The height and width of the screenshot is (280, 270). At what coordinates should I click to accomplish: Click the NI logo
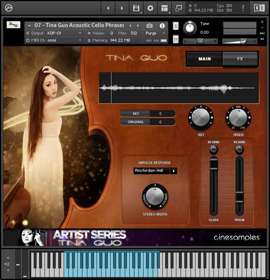259,8
